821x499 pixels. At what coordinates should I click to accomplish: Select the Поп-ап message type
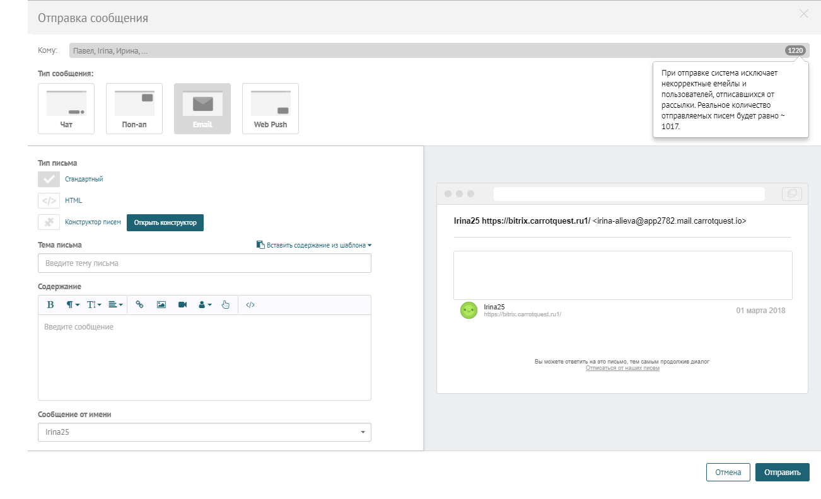point(134,108)
